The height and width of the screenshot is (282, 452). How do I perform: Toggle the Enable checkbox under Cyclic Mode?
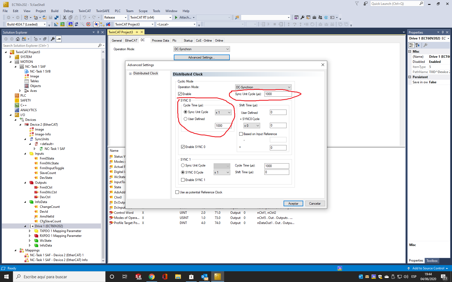180,94
